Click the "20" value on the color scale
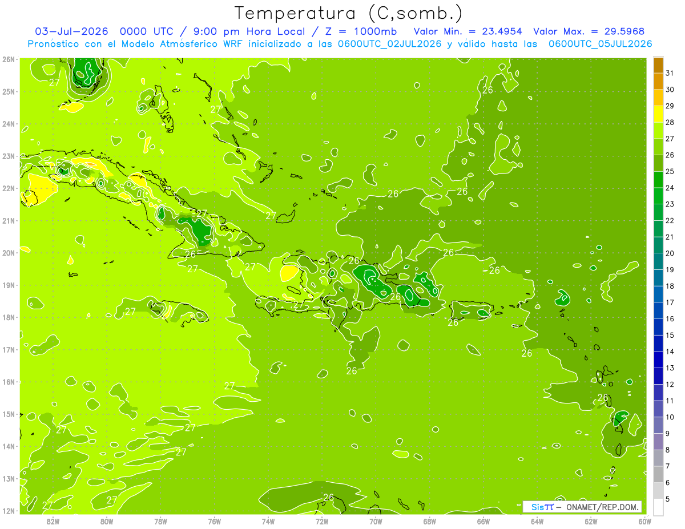This screenshot has width=685, height=529. click(670, 253)
